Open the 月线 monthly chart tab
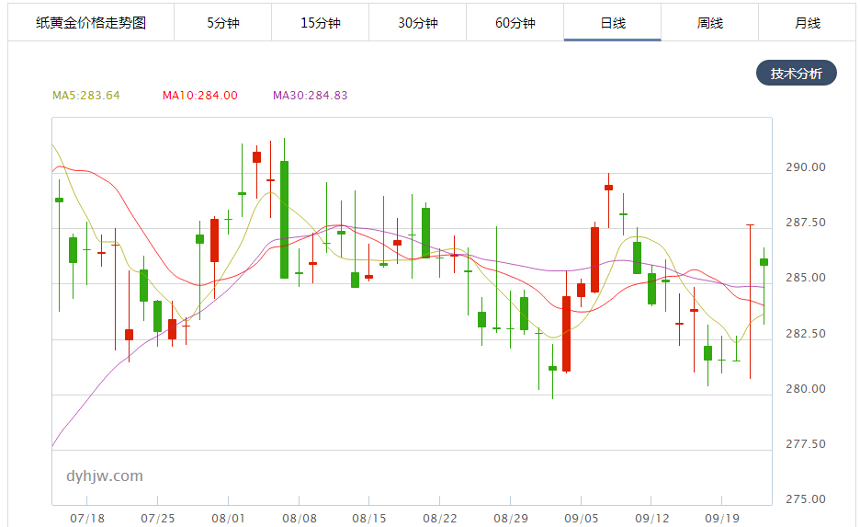Viewport: 860px width, 527px height. coord(808,22)
